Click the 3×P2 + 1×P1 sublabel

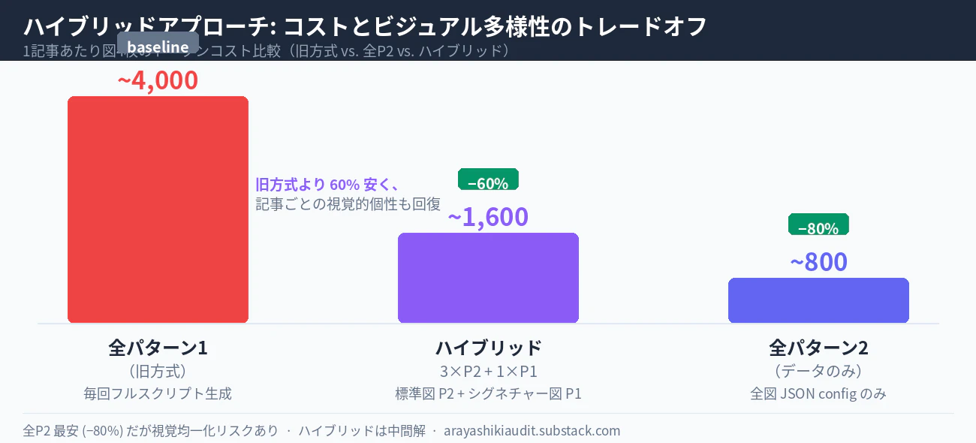tap(488, 372)
